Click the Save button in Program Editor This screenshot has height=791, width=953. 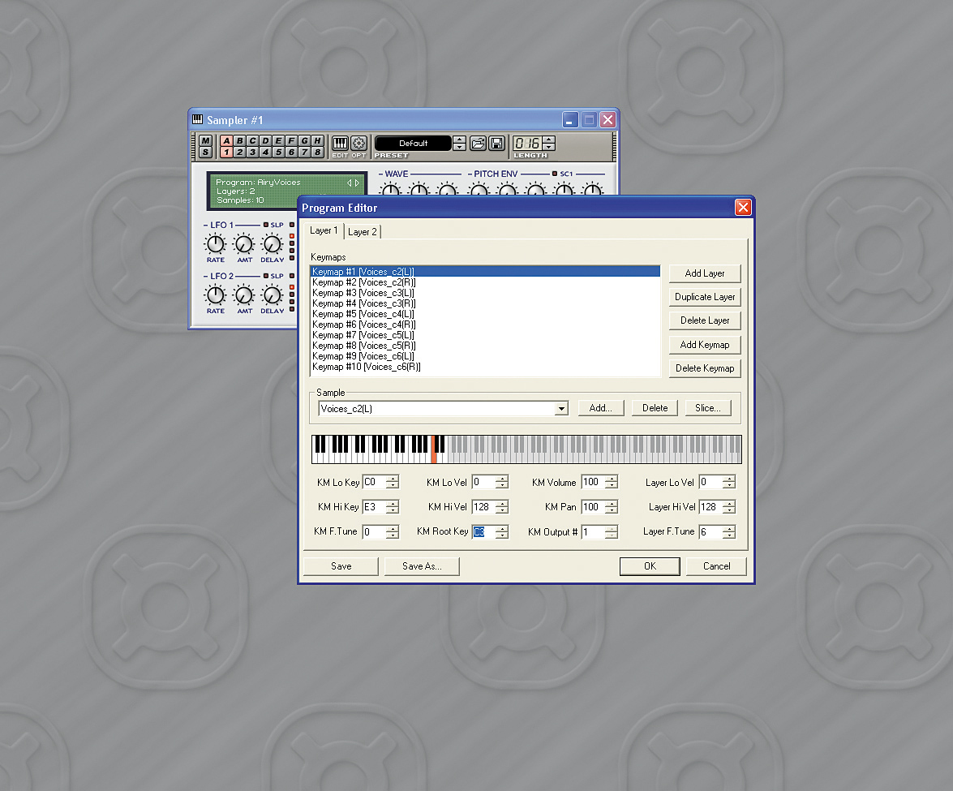click(341, 566)
